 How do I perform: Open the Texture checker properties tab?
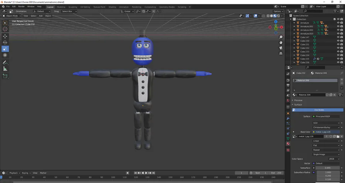pyautogui.click(x=288, y=150)
